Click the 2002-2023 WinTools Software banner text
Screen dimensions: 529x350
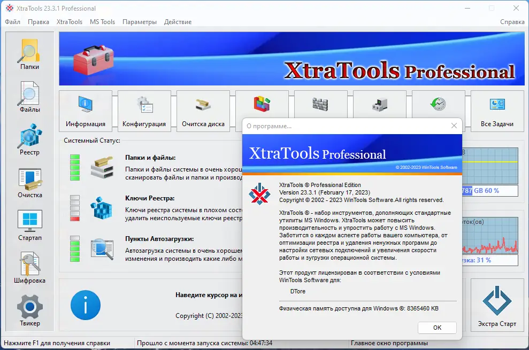426,167
